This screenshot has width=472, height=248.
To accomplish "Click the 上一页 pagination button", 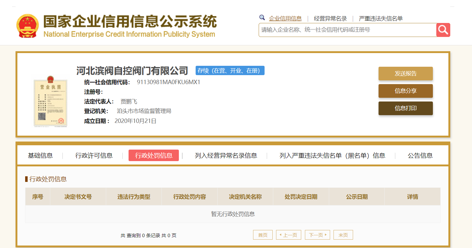I will point(289,235).
